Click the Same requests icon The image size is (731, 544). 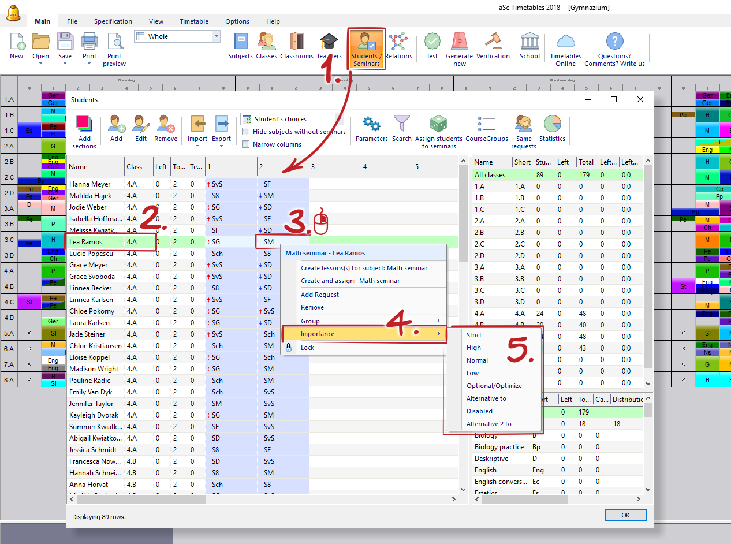click(x=523, y=132)
